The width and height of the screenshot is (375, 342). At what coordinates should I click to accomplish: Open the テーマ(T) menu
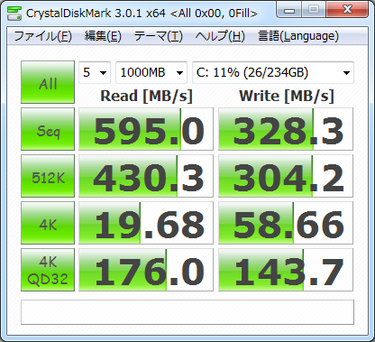(158, 36)
